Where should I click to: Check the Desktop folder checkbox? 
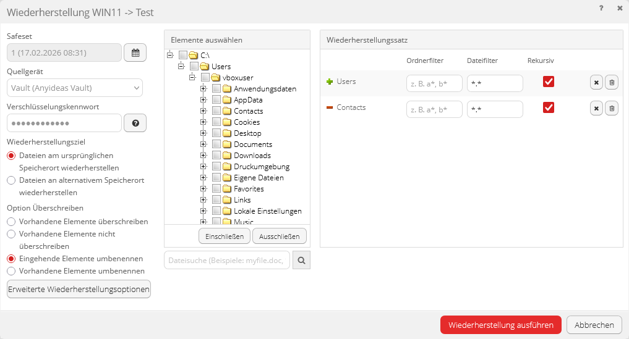216,133
